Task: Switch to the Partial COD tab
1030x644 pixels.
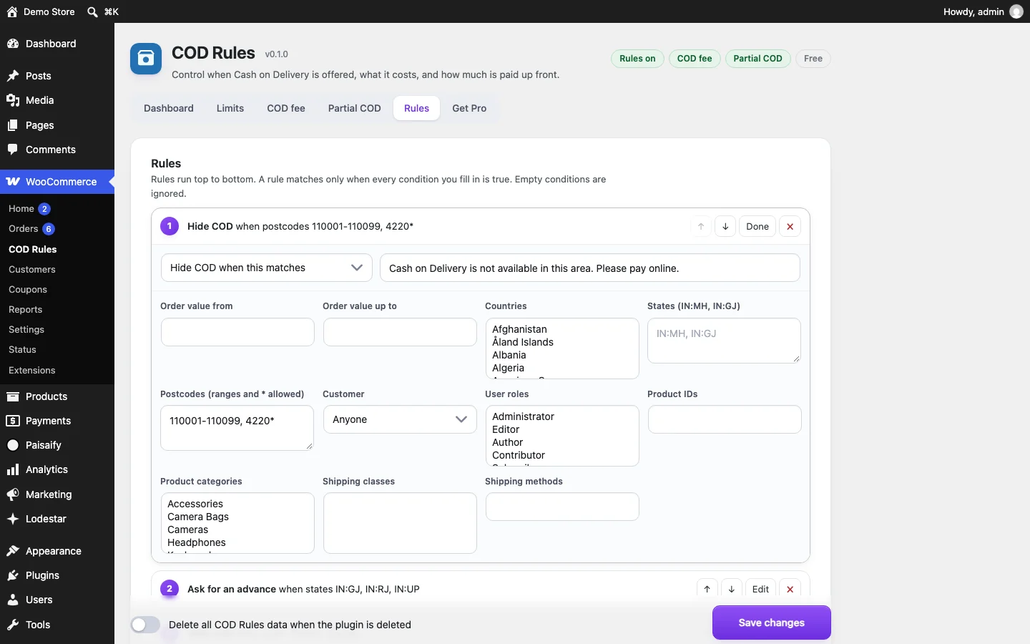Action: [x=355, y=108]
